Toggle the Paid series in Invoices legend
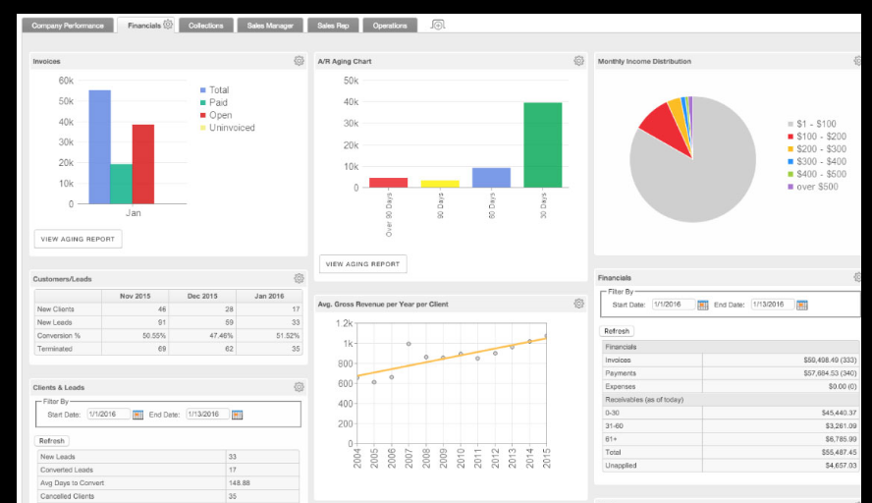Viewport: 872px width, 503px height. click(x=217, y=102)
